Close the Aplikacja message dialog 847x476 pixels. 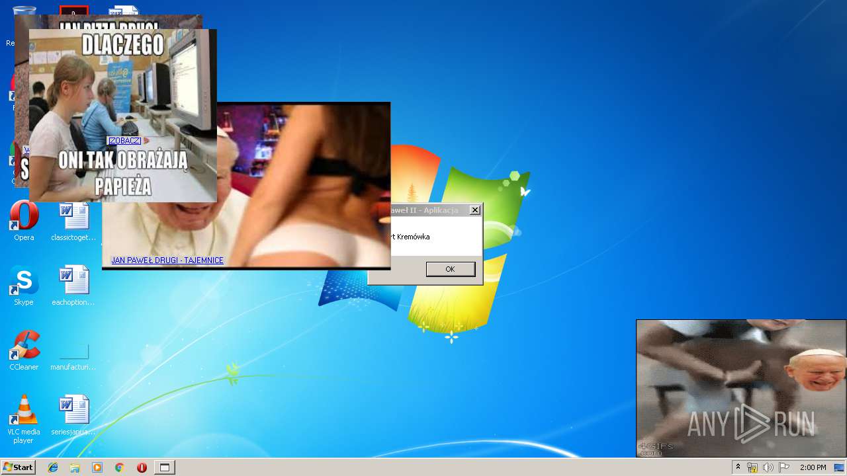(x=474, y=210)
